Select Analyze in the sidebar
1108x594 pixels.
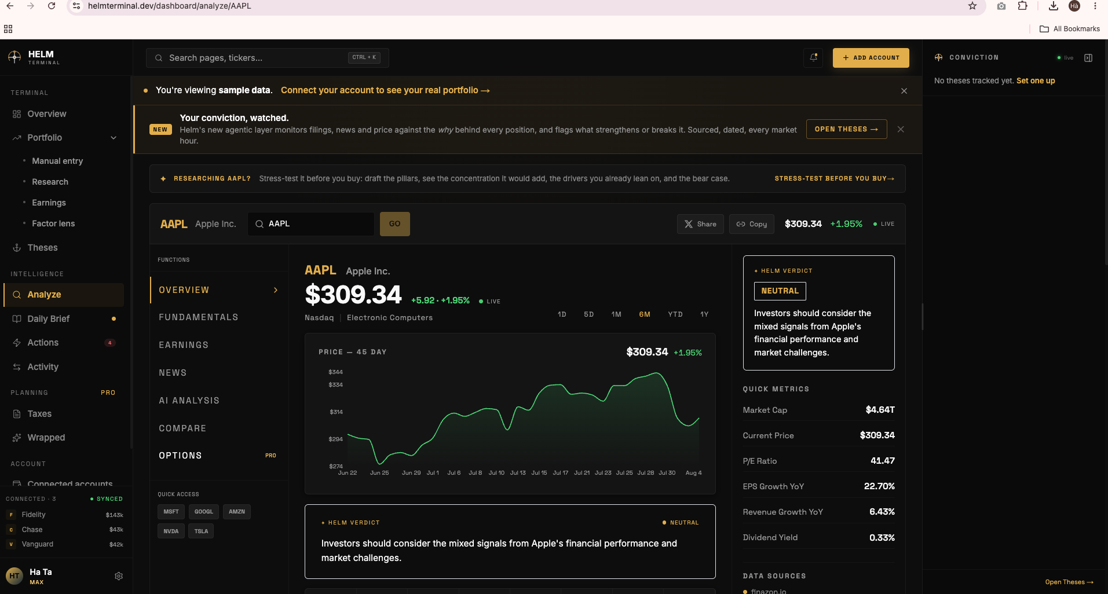[x=64, y=295]
